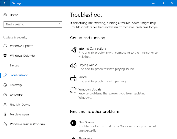Click the Windows Update troubleshooter refresh icon

[x=73, y=90]
